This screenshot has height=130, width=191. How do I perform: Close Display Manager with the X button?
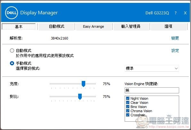[185, 13]
